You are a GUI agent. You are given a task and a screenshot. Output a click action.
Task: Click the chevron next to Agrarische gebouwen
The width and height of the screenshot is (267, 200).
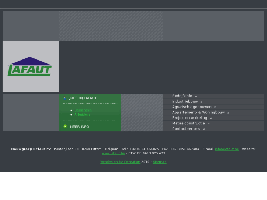tap(215, 107)
